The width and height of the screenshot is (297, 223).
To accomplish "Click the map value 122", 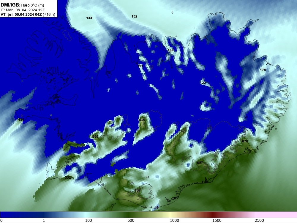I will pyautogui.click(x=203, y=83).
